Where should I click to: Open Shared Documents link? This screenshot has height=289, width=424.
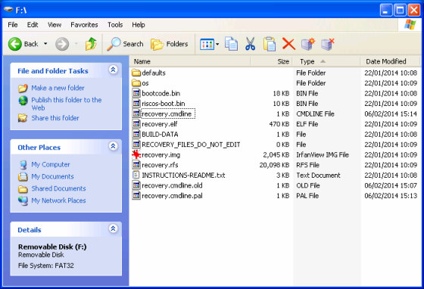tap(58, 188)
